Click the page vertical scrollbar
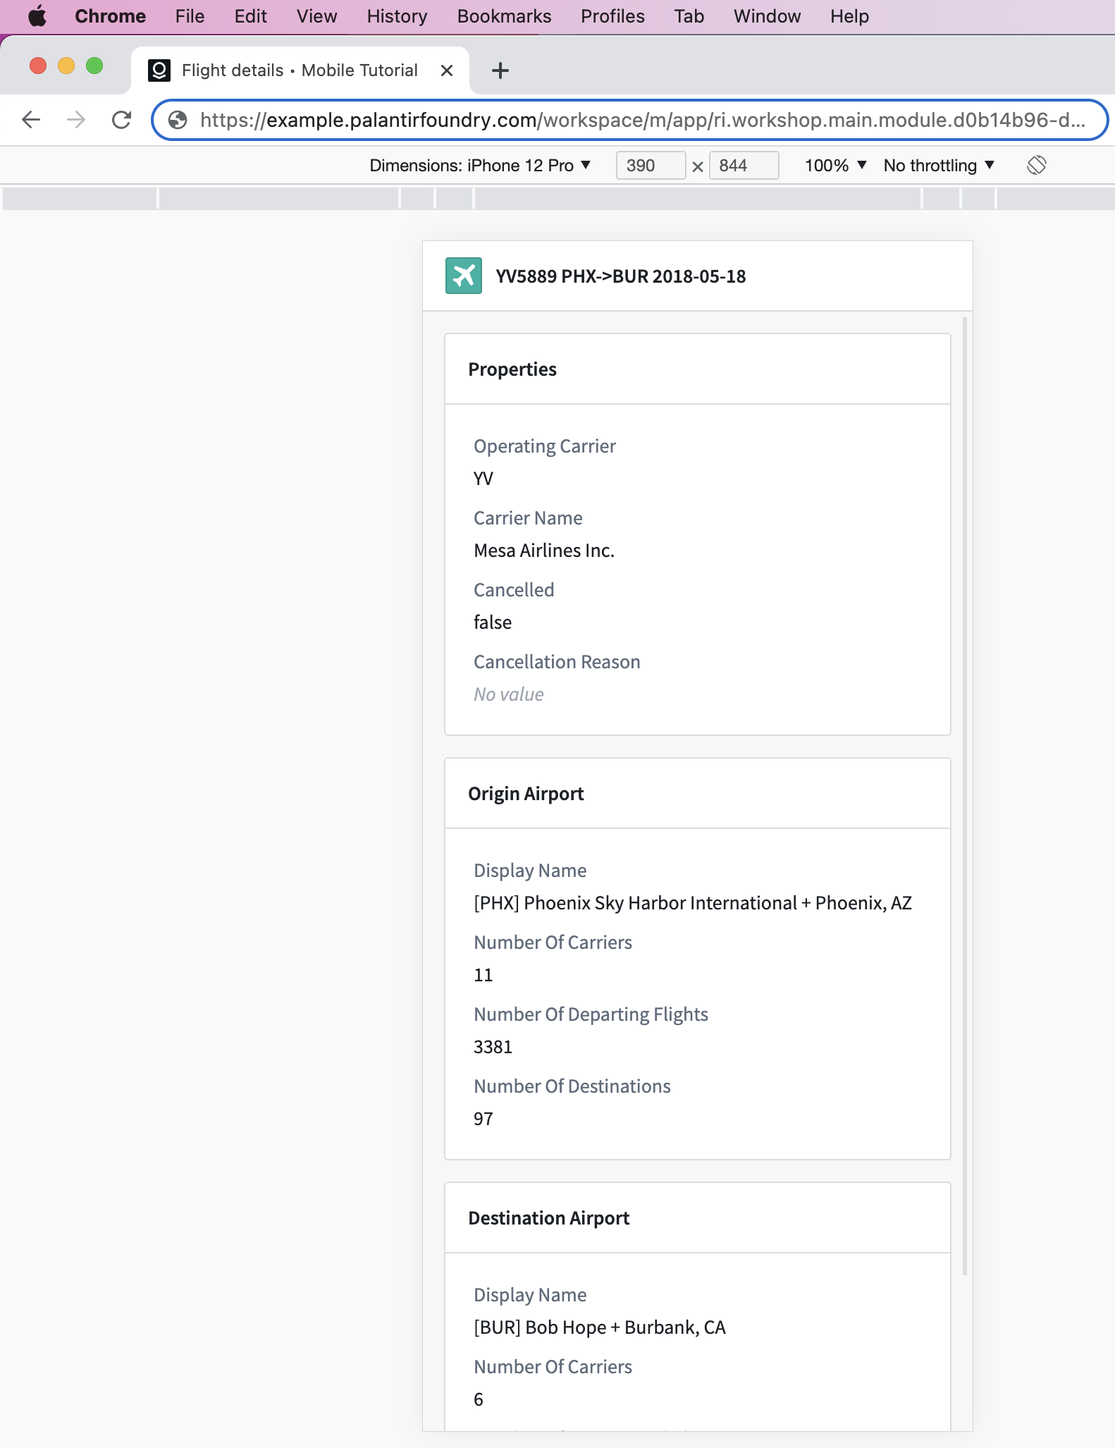 tap(965, 797)
